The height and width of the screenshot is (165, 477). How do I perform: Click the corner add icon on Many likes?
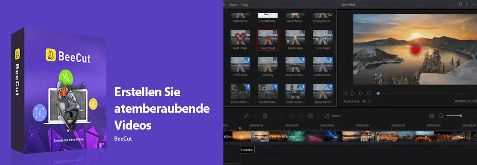[x=303, y=32]
